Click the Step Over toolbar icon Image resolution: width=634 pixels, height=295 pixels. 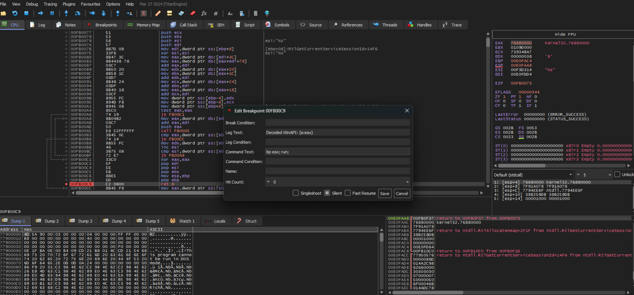coord(77,13)
